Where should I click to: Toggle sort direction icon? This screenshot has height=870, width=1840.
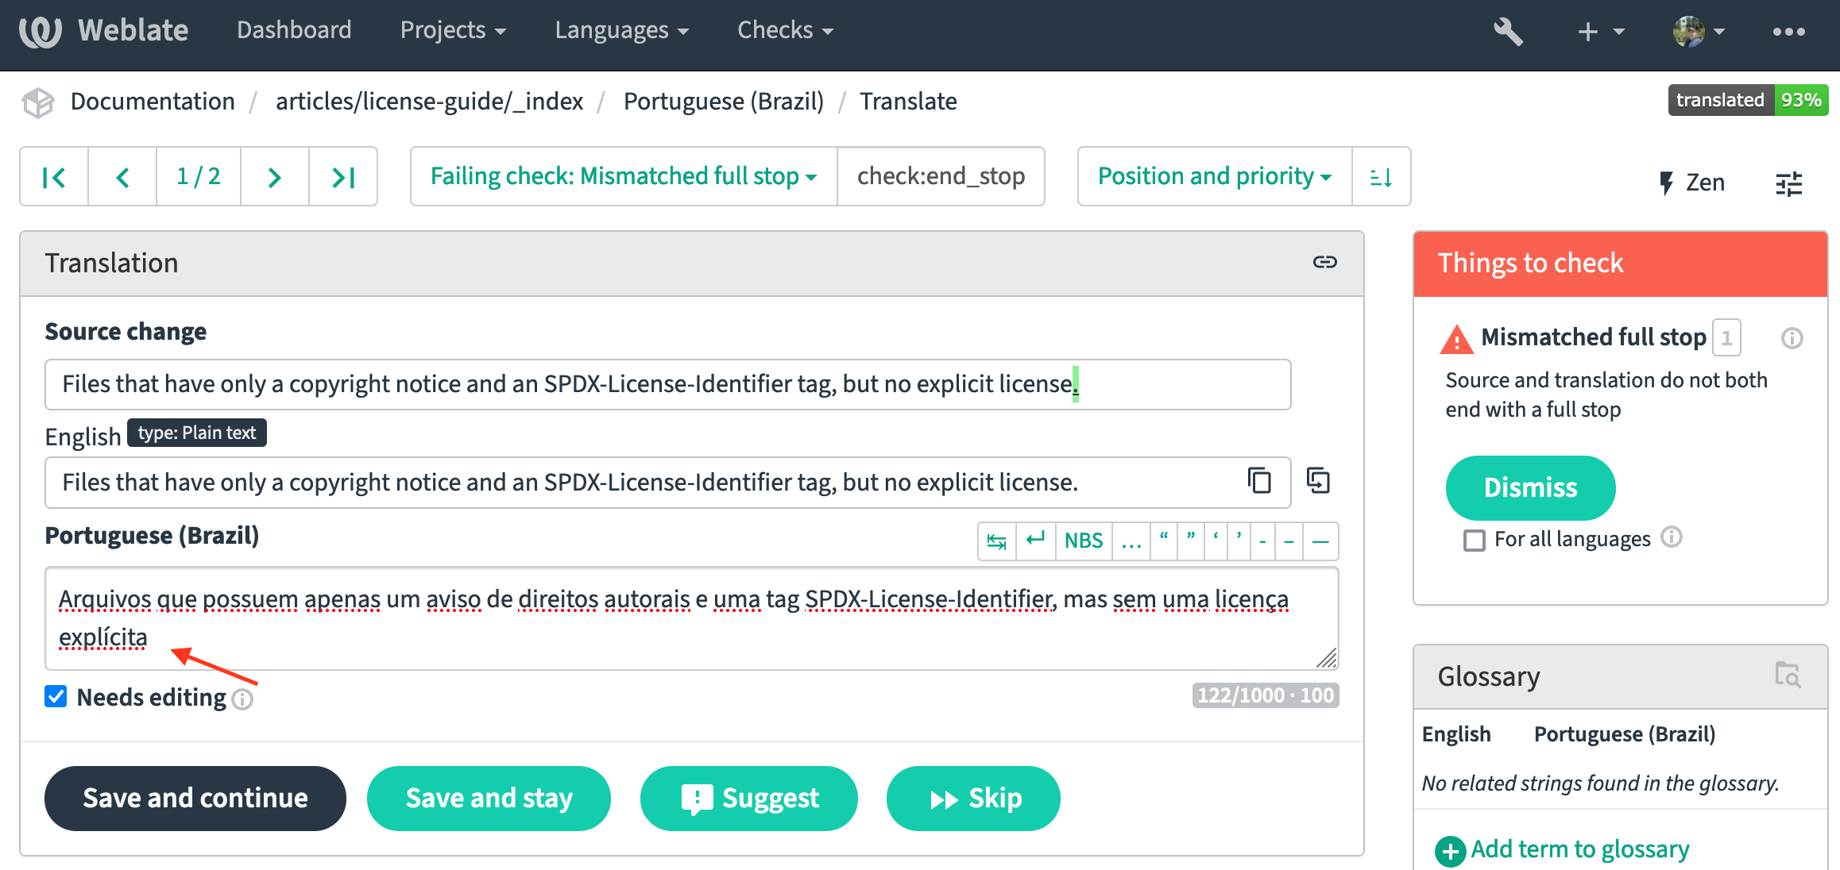(1381, 177)
